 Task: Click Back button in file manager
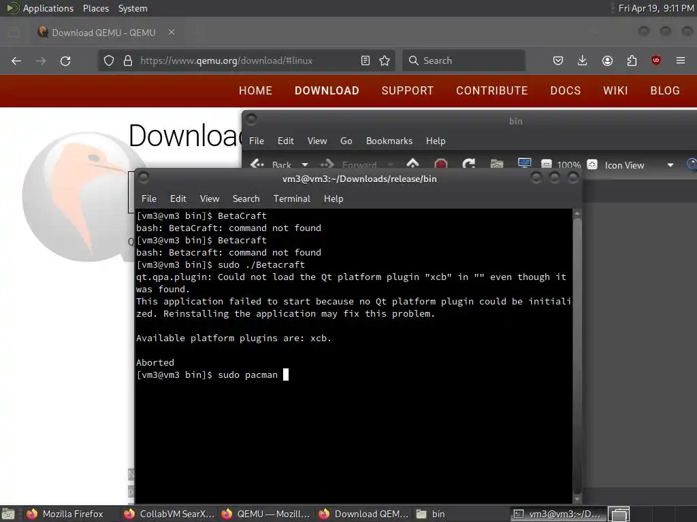pyautogui.click(x=271, y=164)
